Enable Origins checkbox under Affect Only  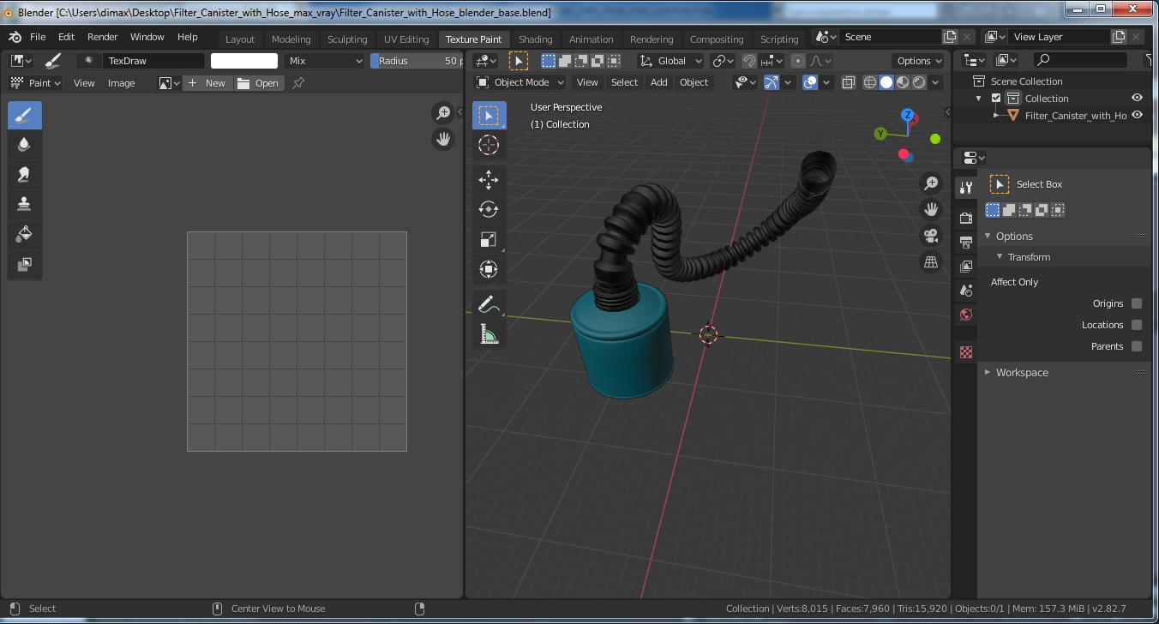[1137, 303]
